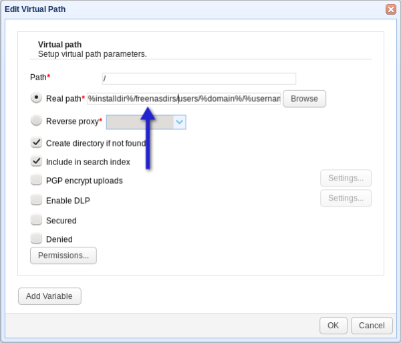Screen dimensions: 401x343
Task: Tick the Secured checkbox
Action: [x=36, y=219]
